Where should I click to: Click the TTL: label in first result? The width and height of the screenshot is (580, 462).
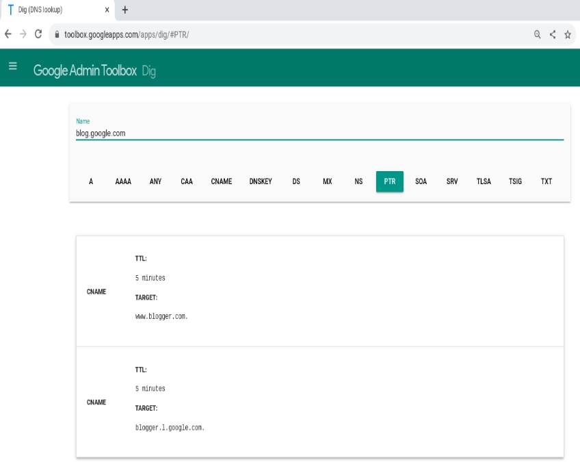pos(141,259)
